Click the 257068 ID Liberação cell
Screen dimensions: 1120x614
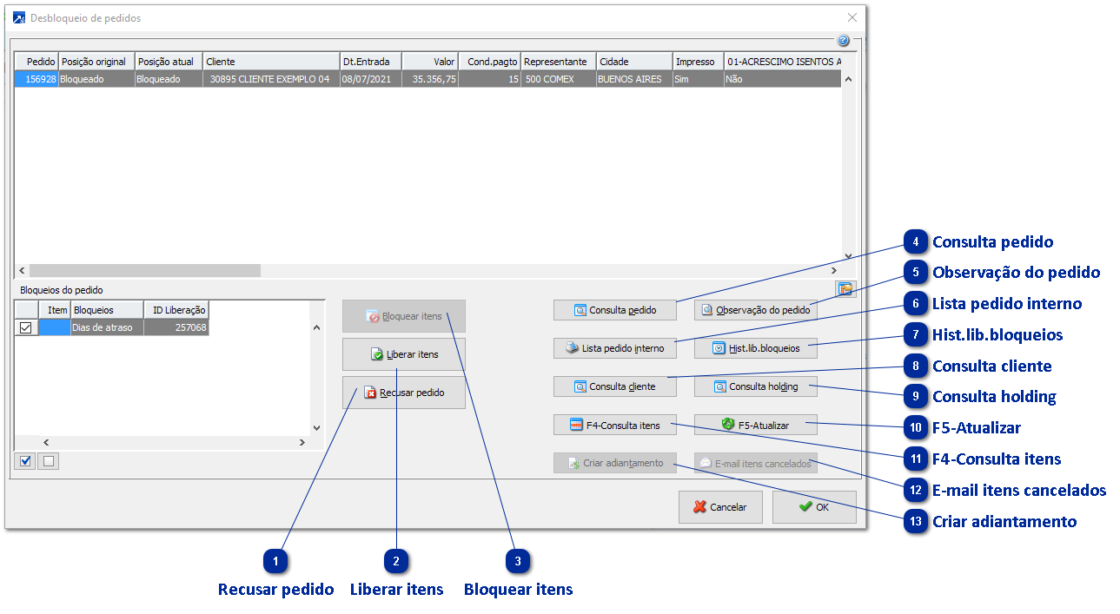[176, 327]
